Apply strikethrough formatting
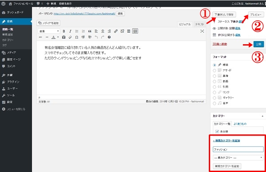This screenshot has height=172, width=266. point(40,37)
